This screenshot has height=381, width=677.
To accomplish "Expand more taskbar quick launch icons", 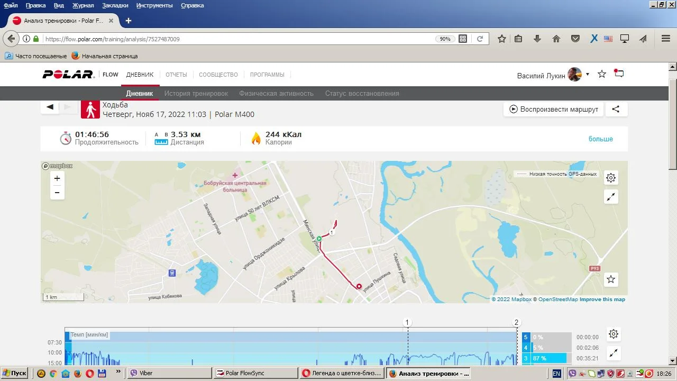I will [x=118, y=373].
